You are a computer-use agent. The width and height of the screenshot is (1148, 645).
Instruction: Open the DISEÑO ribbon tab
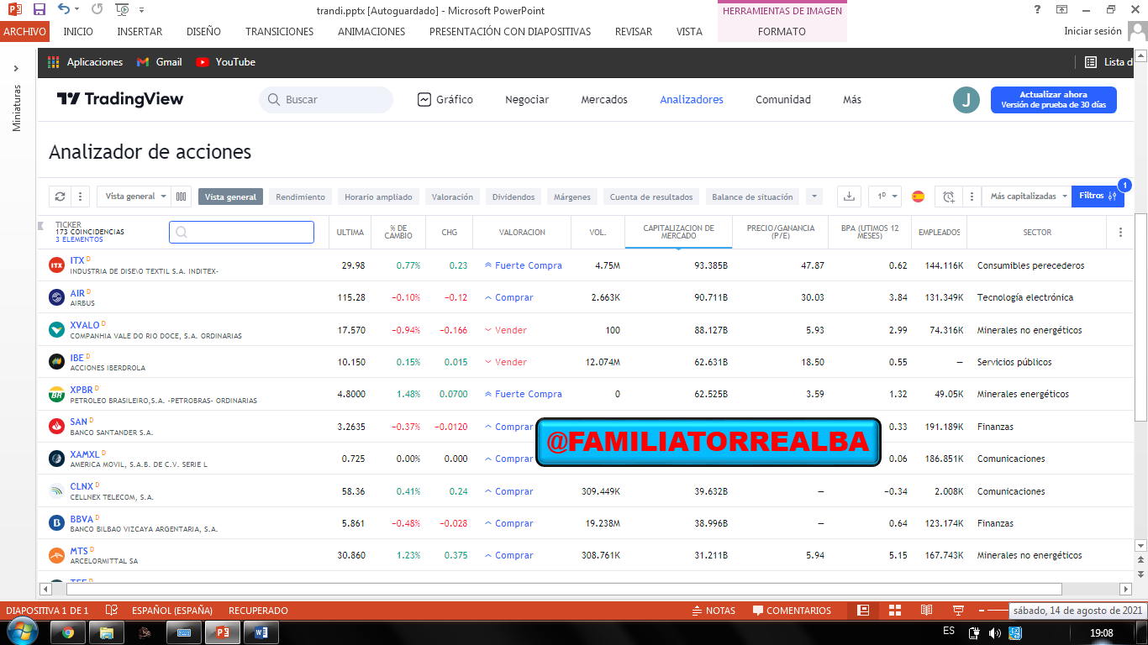[203, 32]
